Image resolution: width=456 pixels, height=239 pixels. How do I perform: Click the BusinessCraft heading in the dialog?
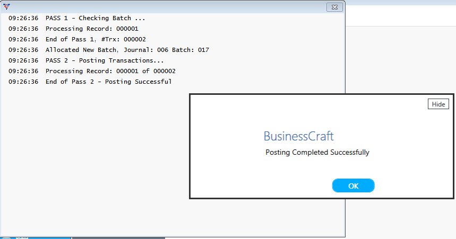click(x=298, y=136)
